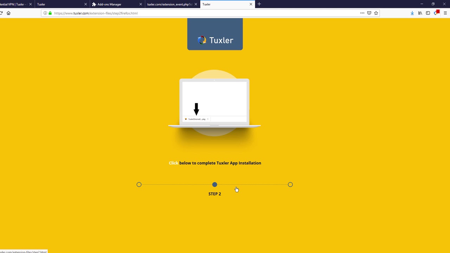Close the second Tuxler tab

click(x=85, y=4)
